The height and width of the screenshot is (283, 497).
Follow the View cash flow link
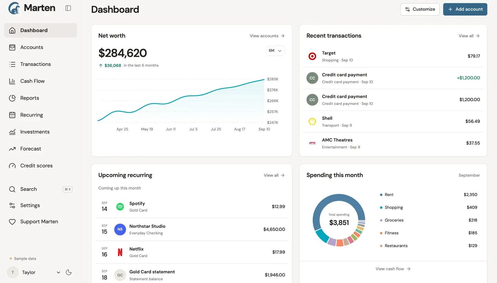click(x=393, y=269)
